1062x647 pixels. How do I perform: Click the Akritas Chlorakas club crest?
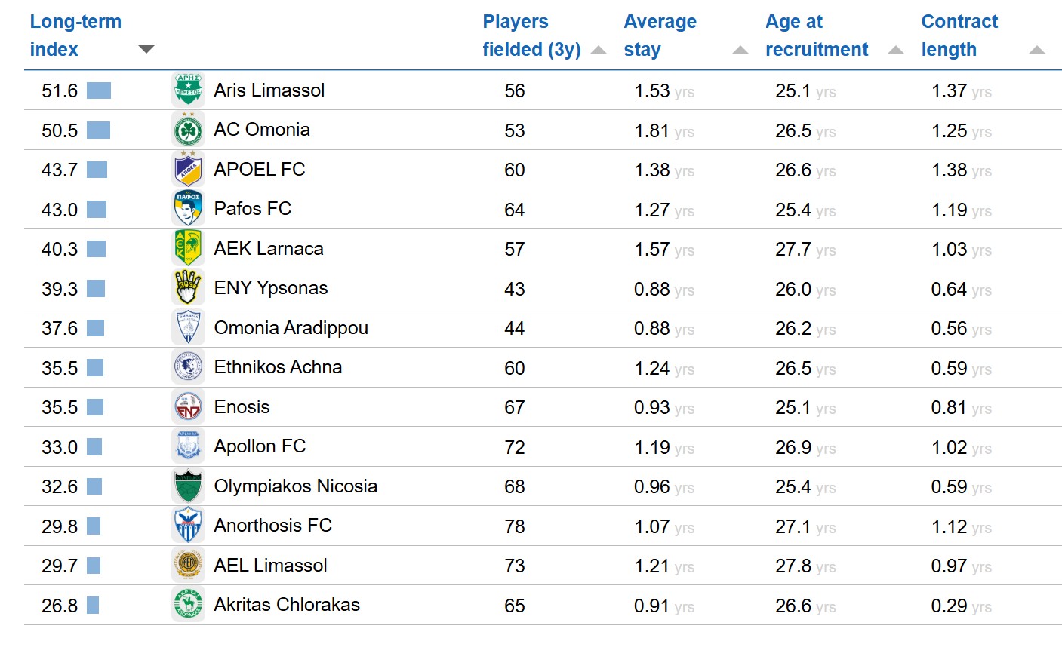[188, 605]
